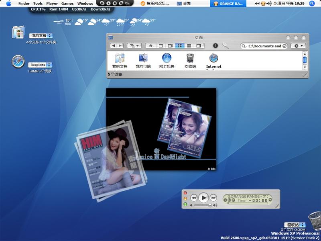Click the magnifier search icon in the file window toolbar
Viewport: 321px width, 241px height.
point(226,46)
